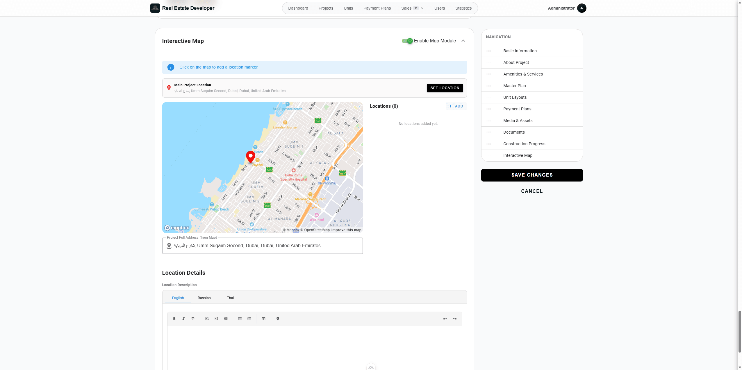Select the English language tab

pos(178,298)
